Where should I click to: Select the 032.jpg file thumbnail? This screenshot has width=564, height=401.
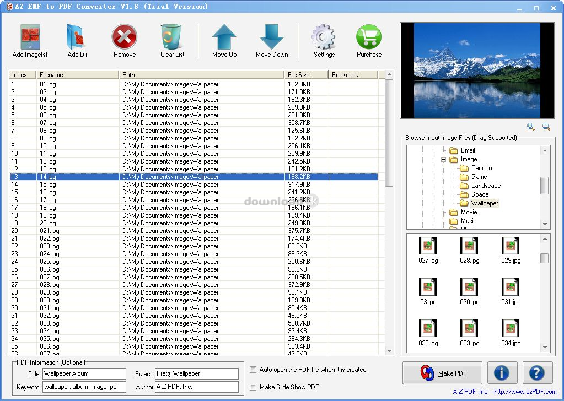point(428,333)
